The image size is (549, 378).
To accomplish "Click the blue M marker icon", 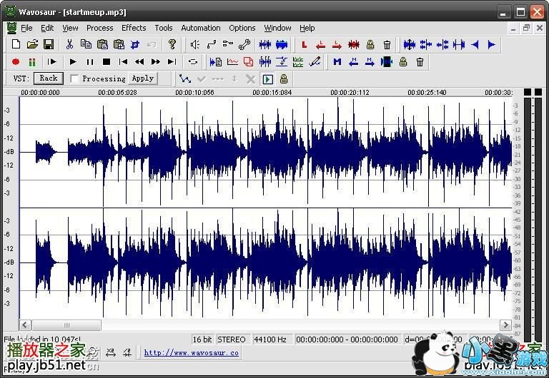I will point(337,62).
